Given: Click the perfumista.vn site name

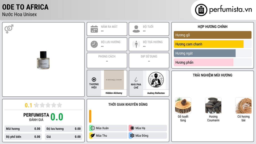Looking at the screenshot, I should tap(230, 9).
